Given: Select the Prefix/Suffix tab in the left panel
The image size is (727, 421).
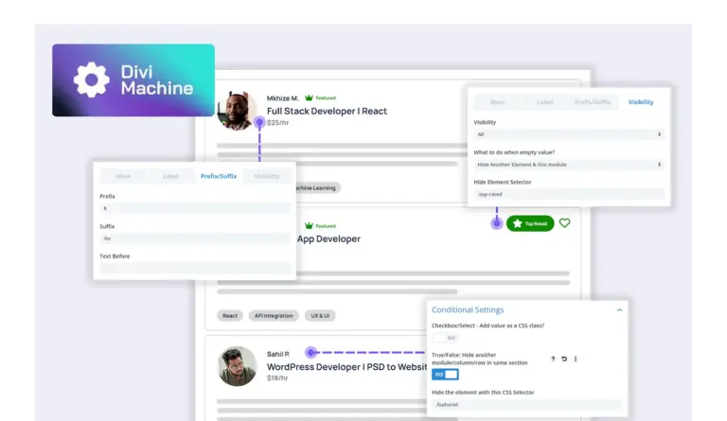Looking at the screenshot, I should [219, 176].
